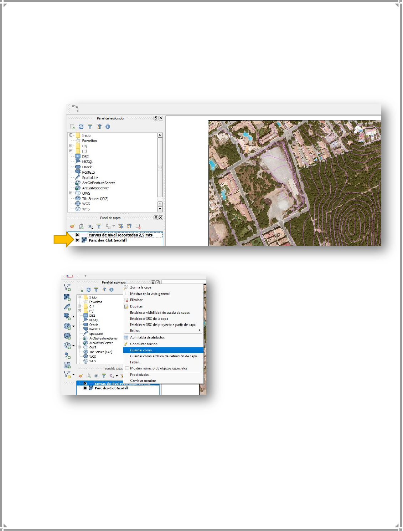The width and height of the screenshot is (403, 531).
Task: Click Add WFS Layer icon in side toolbar
Action: coord(67,346)
